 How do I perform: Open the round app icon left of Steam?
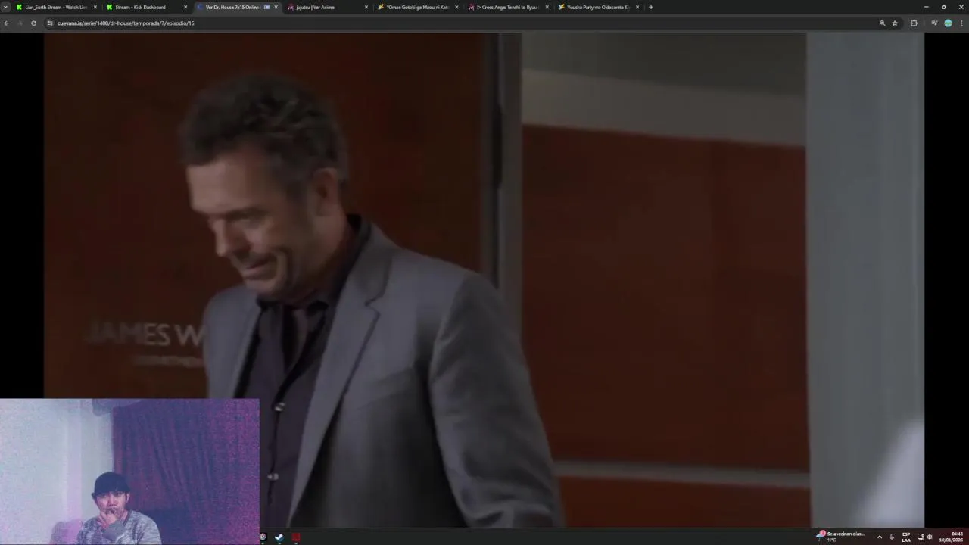pos(263,537)
